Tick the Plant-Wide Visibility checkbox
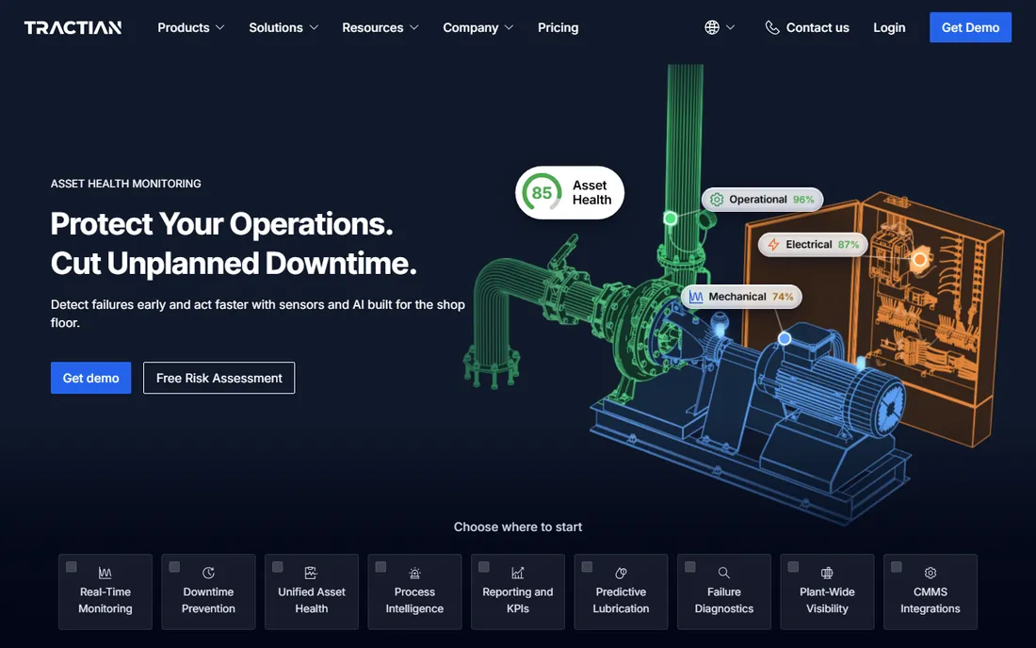 pyautogui.click(x=793, y=567)
